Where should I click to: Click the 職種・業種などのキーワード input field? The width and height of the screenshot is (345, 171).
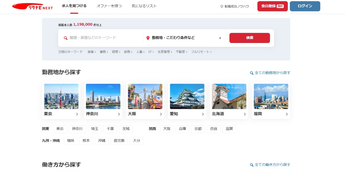pyautogui.click(x=95, y=38)
